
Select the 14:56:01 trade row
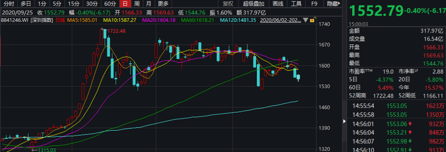[396, 124]
